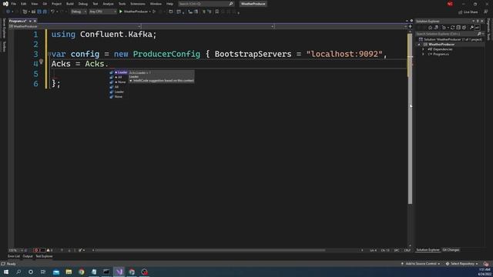The height and width of the screenshot is (277, 493).
Task: Click the editor horizontal scrollbar
Action: (x=210, y=250)
